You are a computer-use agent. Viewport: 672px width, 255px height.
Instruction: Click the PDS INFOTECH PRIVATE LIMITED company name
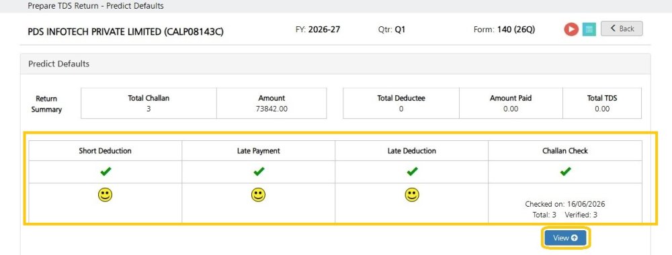[x=126, y=32]
